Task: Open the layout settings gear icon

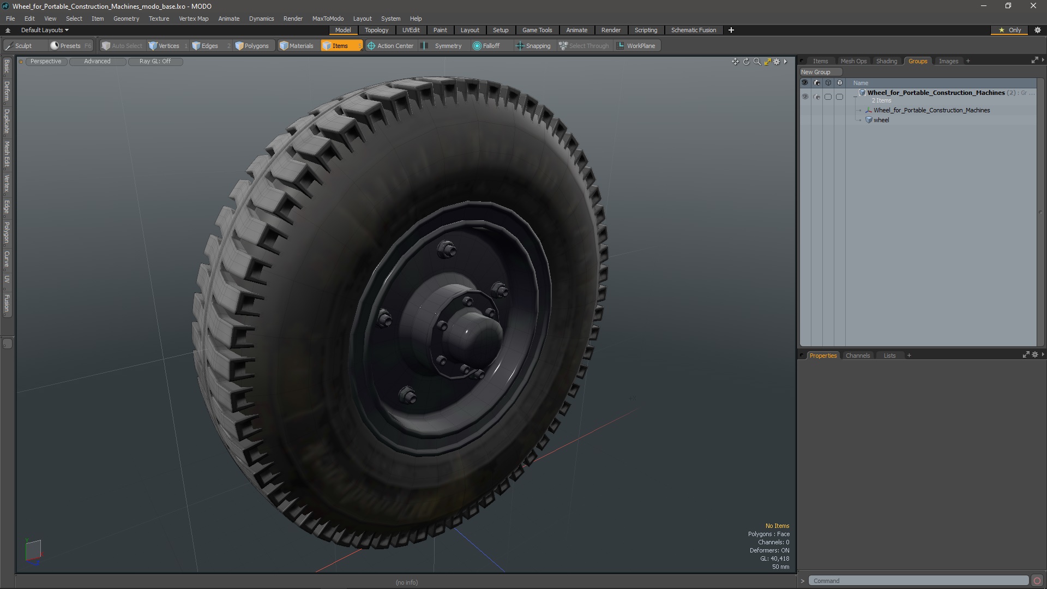Action: click(x=1038, y=30)
